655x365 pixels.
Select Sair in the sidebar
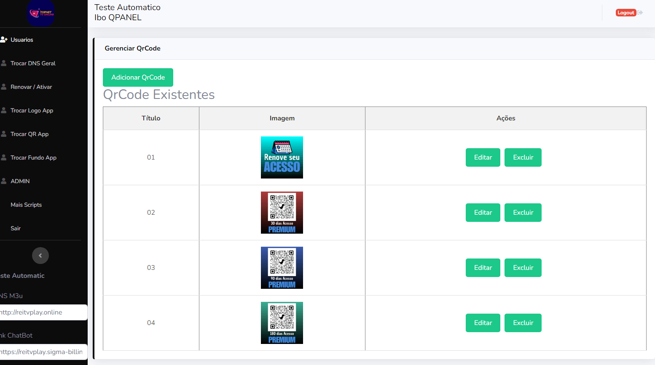pos(16,228)
